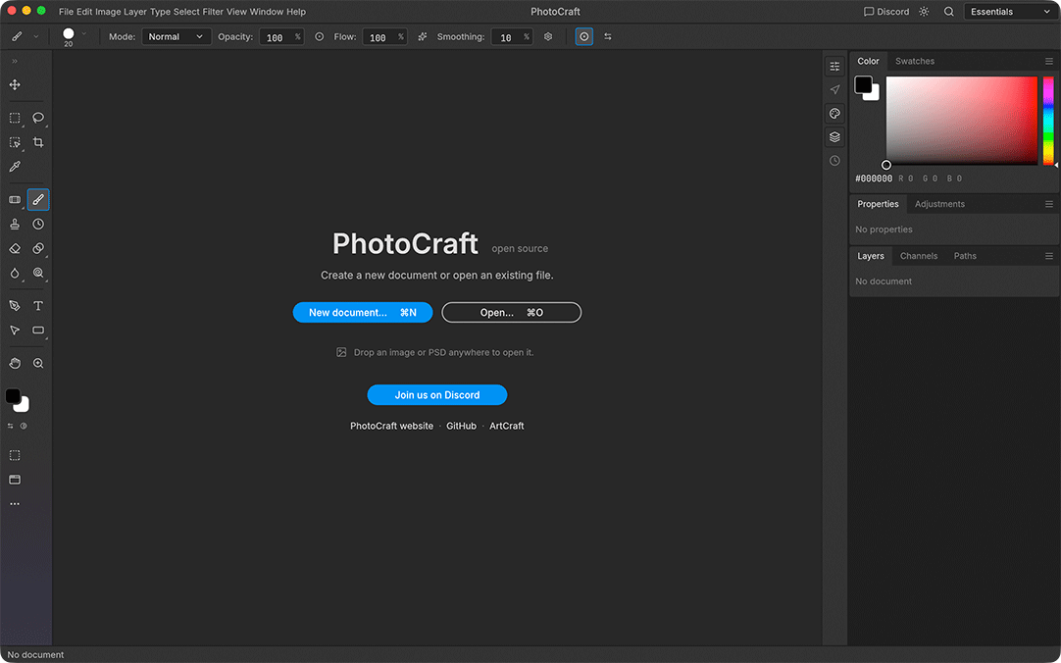This screenshot has width=1061, height=663.
Task: Expand the brush tool preset chevron
Action: [36, 36]
